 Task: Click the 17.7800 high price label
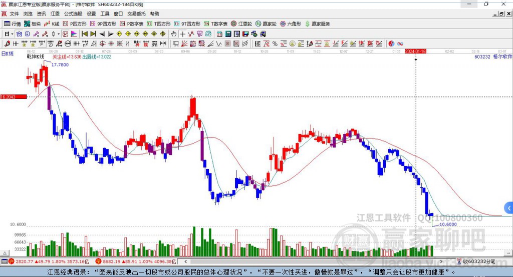coord(60,64)
